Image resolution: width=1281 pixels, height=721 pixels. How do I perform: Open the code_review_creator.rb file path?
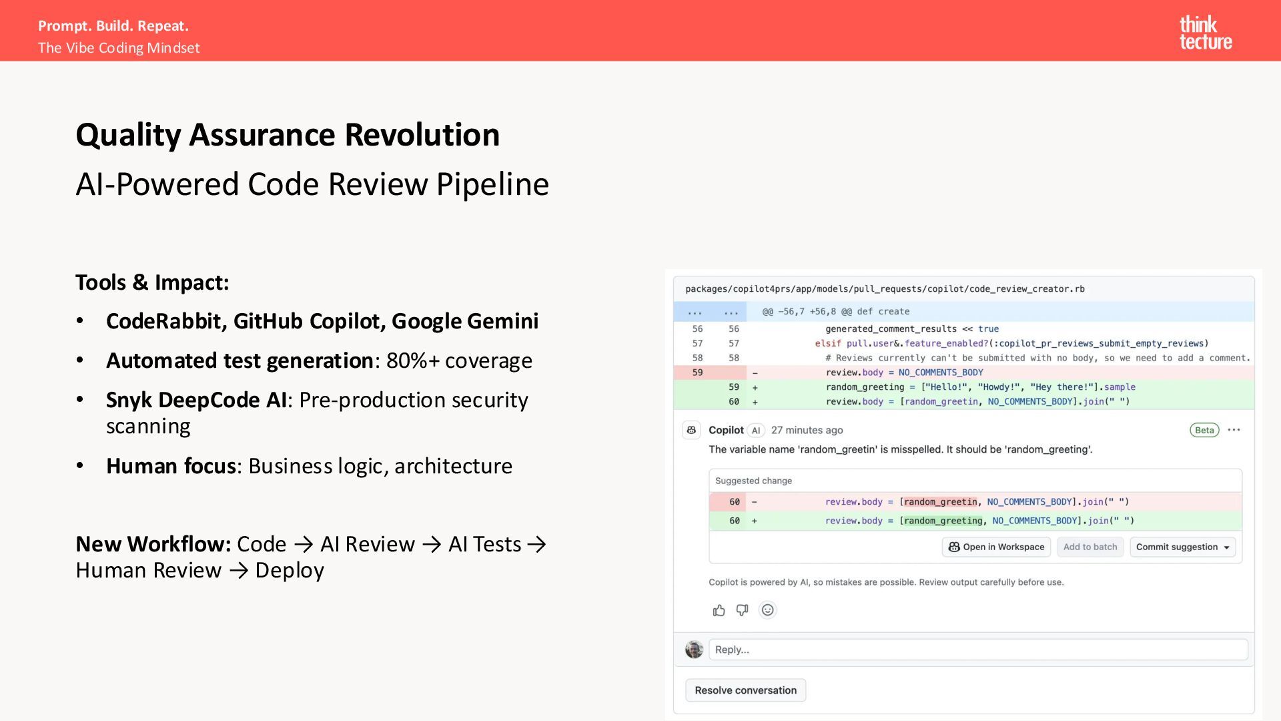pyautogui.click(x=885, y=289)
